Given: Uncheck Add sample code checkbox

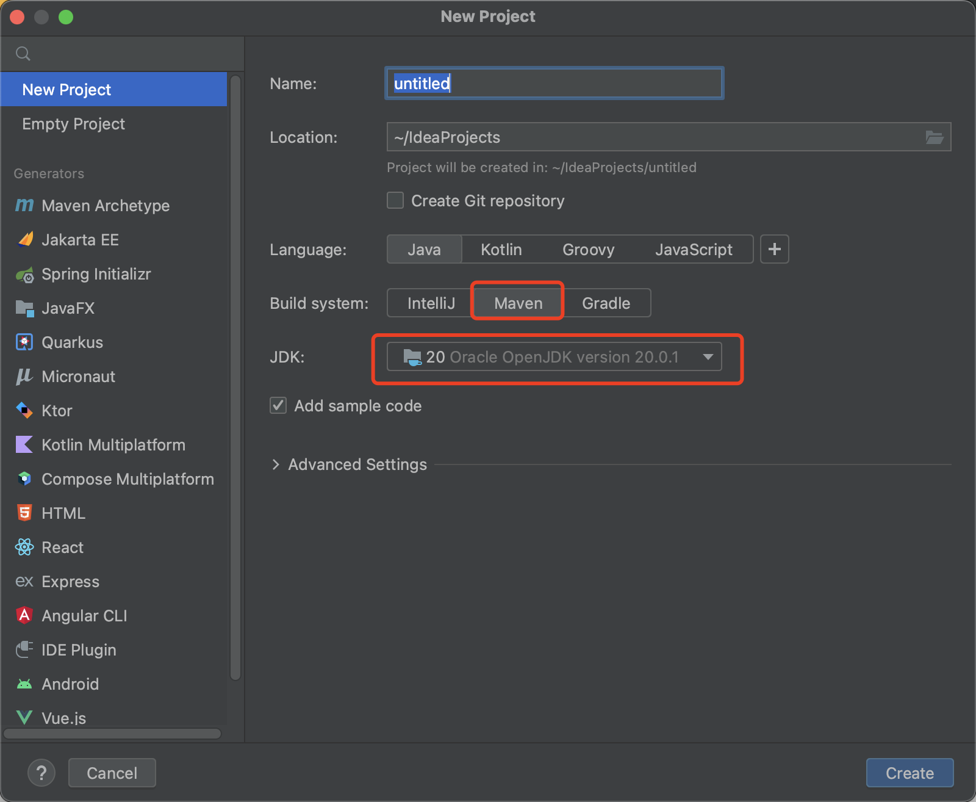Looking at the screenshot, I should 278,406.
